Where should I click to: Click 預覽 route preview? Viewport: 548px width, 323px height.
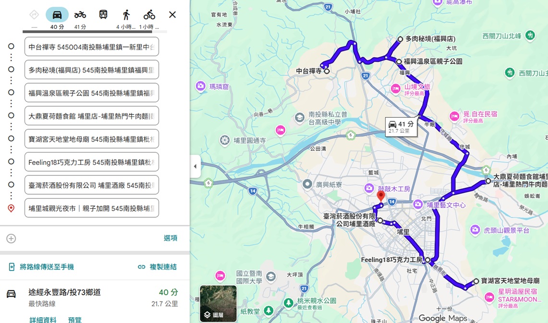pyautogui.click(x=75, y=320)
